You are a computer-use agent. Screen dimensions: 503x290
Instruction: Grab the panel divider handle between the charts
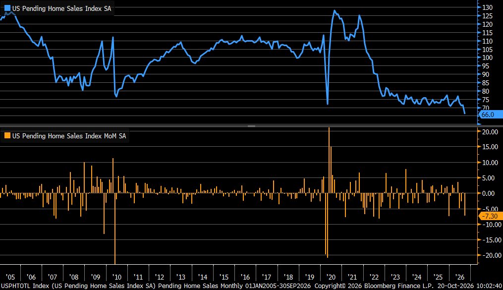click(x=252, y=126)
